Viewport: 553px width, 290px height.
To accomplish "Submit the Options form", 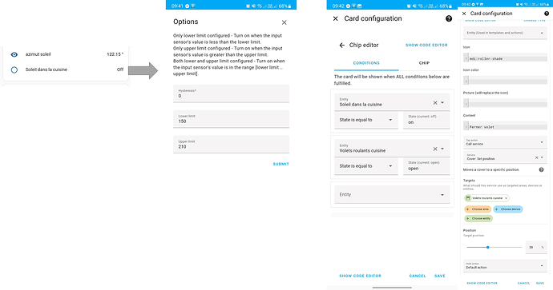I will point(281,164).
